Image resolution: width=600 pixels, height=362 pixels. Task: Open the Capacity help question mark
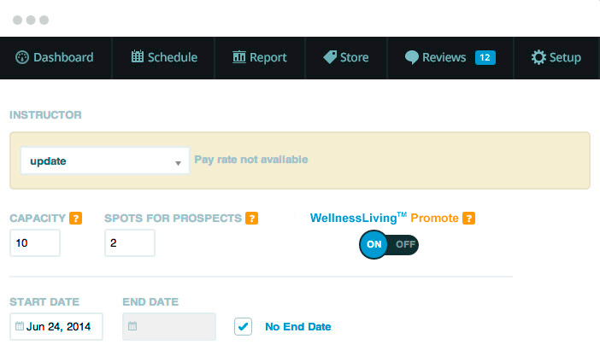(x=76, y=219)
